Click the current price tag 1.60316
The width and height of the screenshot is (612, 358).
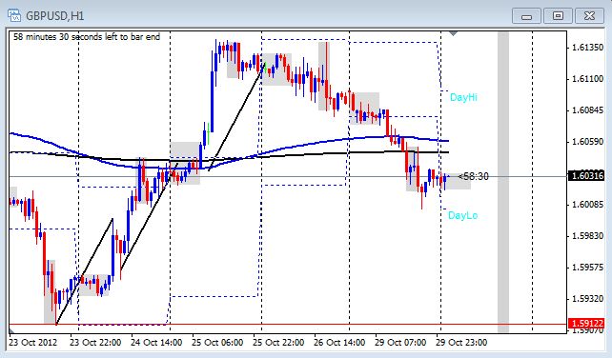point(587,176)
